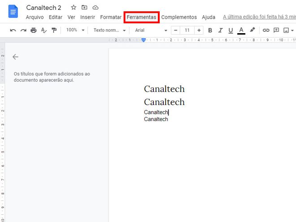Expand the insert image dropdown arrow
Screen dimensions: 296x222
[x=292, y=30]
